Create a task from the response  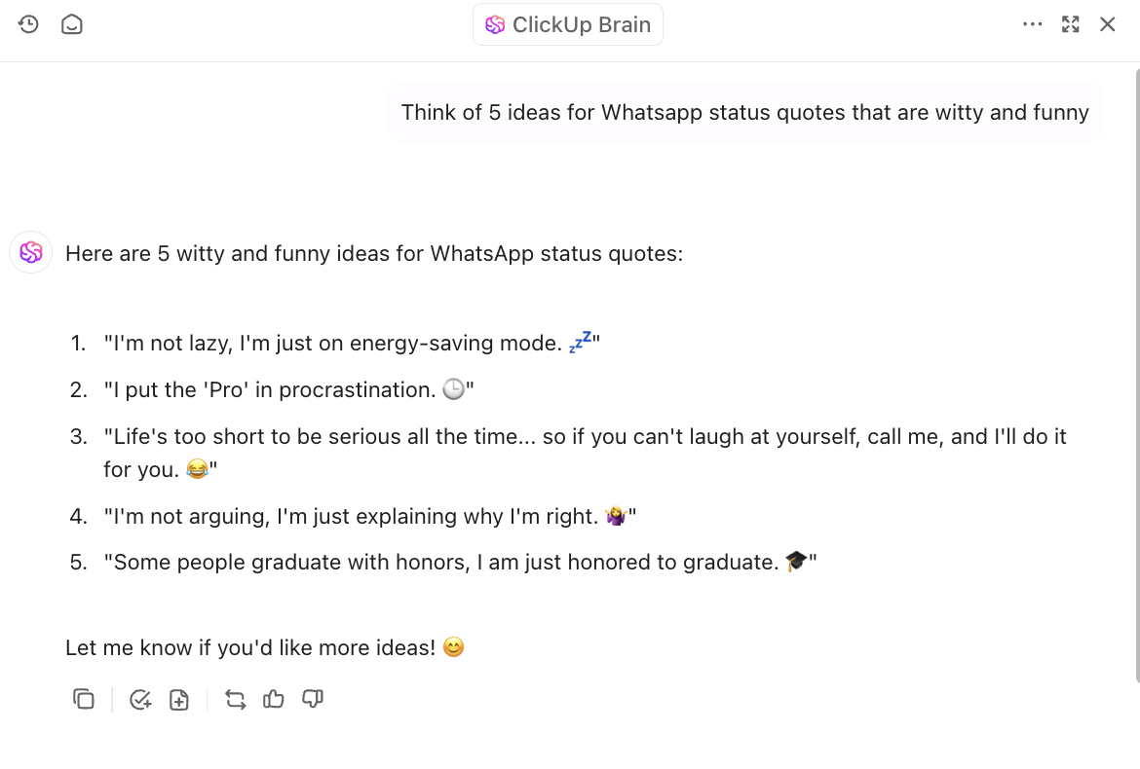tap(140, 699)
